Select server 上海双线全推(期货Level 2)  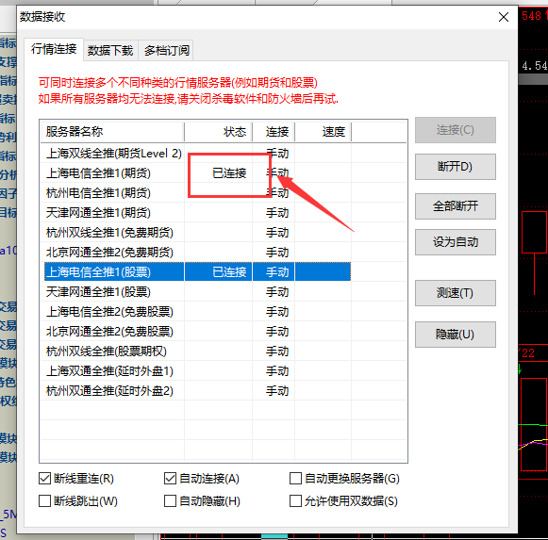click(114, 154)
